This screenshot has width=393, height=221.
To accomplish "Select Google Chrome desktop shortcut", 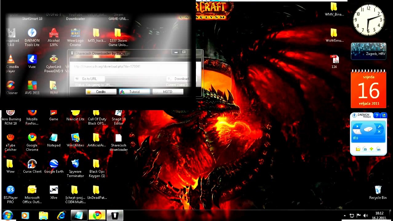I will click(32, 142).
